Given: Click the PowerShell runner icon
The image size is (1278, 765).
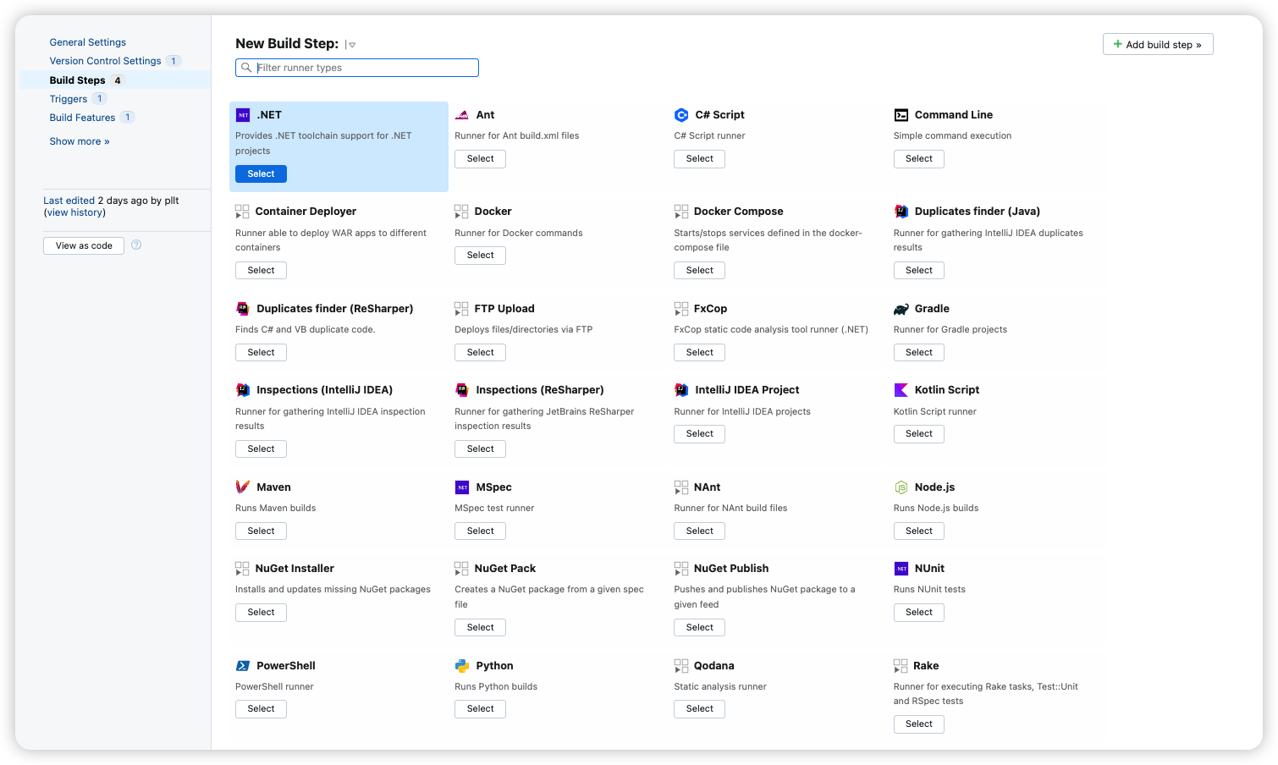Looking at the screenshot, I should 242,666.
